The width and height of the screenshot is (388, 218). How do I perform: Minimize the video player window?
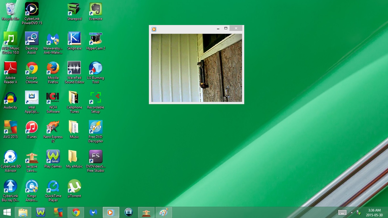218,28
